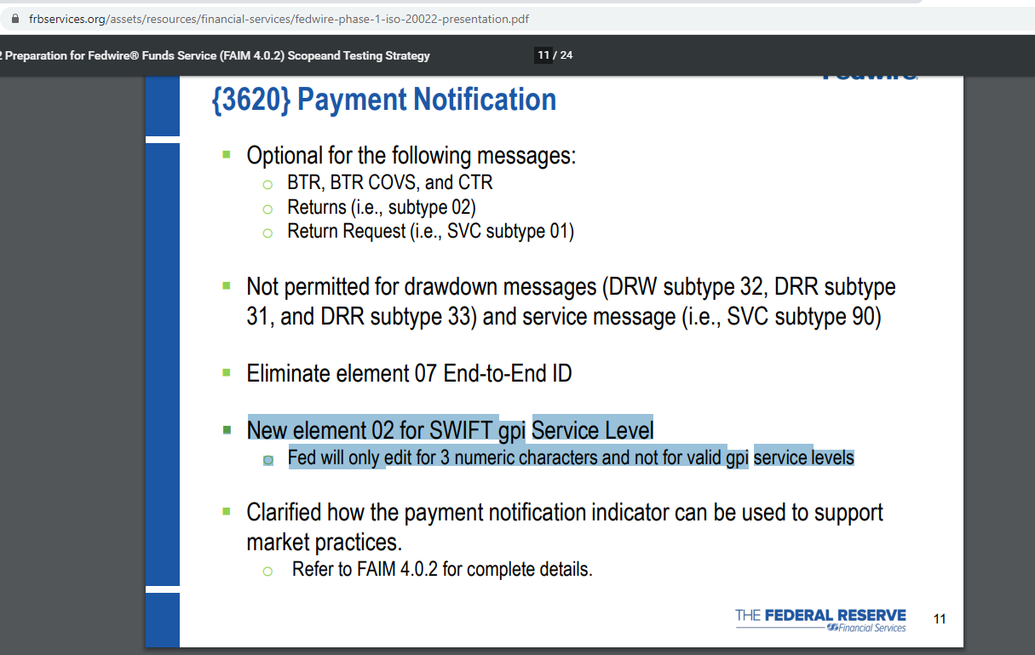1035x655 pixels.
Task: Click the slide page number 11 at bottom
Action: 940,619
